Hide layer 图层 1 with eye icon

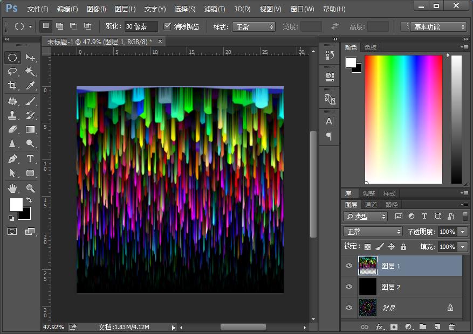click(x=349, y=266)
